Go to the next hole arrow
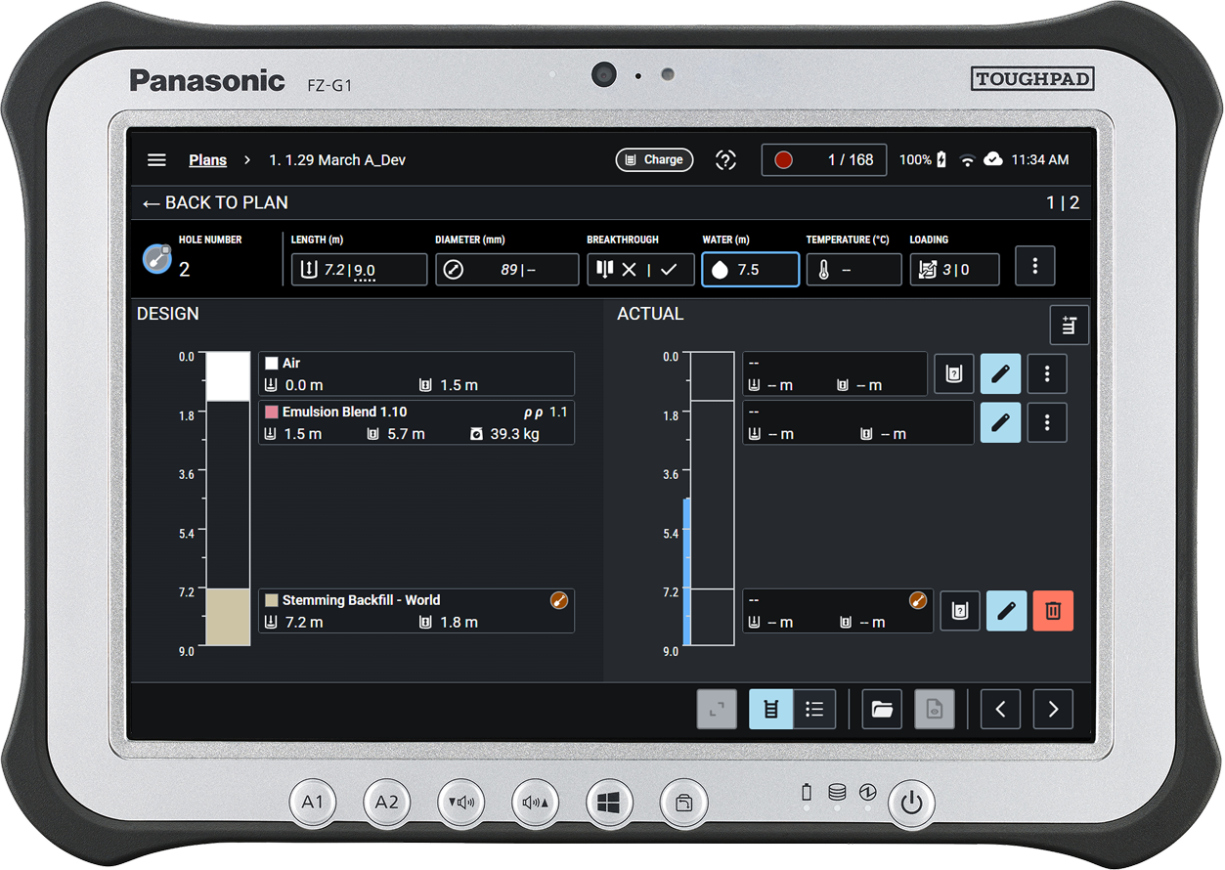 (1053, 710)
